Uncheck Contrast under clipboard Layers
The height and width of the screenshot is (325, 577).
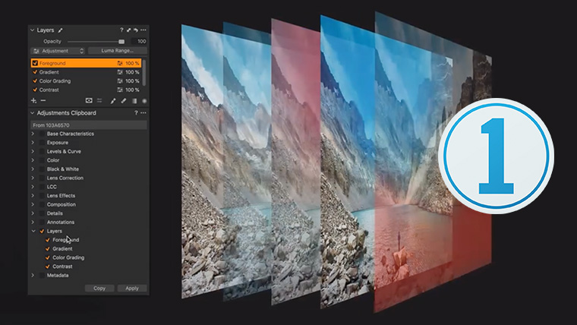tap(48, 267)
